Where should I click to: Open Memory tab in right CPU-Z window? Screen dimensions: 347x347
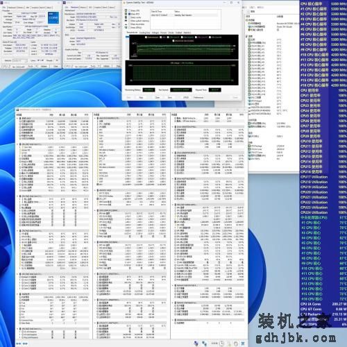pos(83,8)
